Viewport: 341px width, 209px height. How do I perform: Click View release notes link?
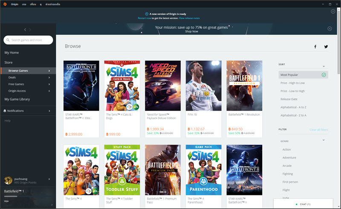(189, 18)
